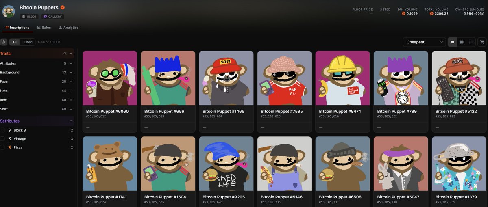Open the GALLERY badge link
Screen dimensions: 488x207
pyautogui.click(x=52, y=17)
